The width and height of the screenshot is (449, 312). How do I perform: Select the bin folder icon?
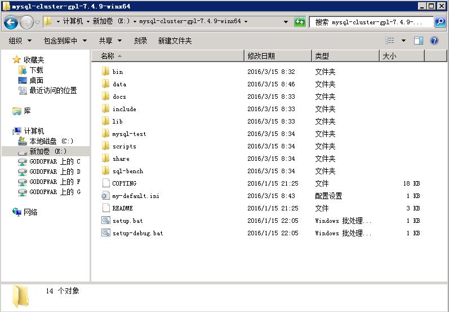[106, 72]
